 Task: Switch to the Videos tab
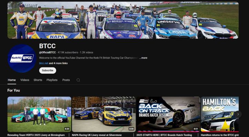[25, 80]
